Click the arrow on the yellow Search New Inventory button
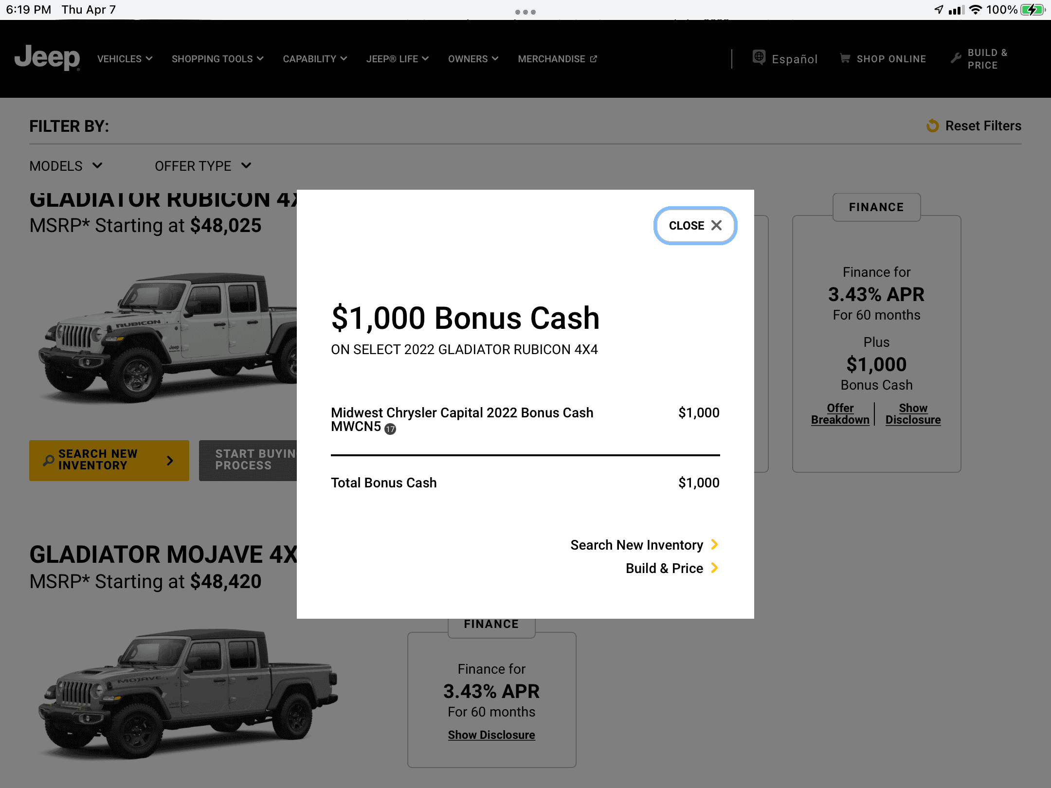The width and height of the screenshot is (1051, 788). 170,460
